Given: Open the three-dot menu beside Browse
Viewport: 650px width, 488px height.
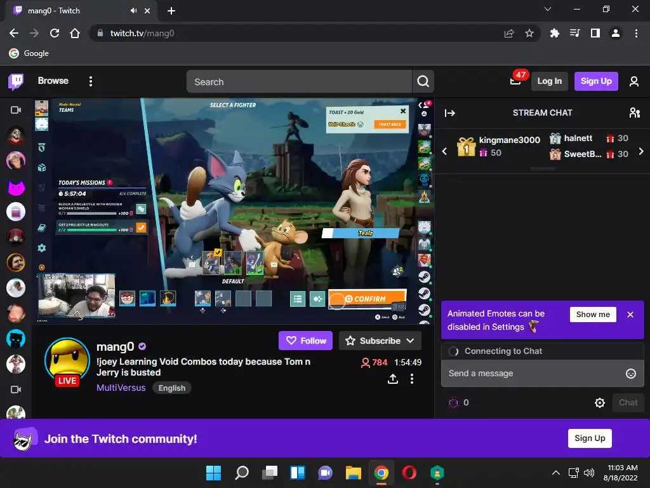Looking at the screenshot, I should (90, 81).
